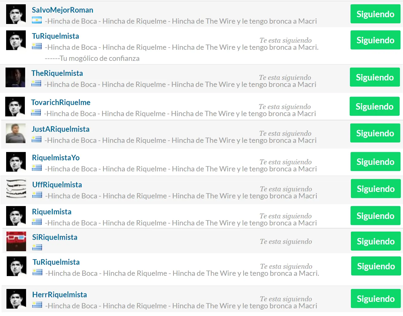
Task: Click the flag icon under UffRiquelmista
Action: coord(37,195)
